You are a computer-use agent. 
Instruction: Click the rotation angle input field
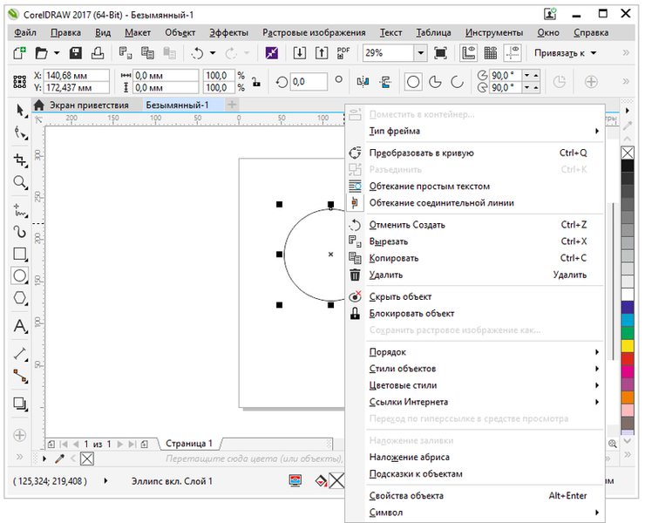[309, 82]
